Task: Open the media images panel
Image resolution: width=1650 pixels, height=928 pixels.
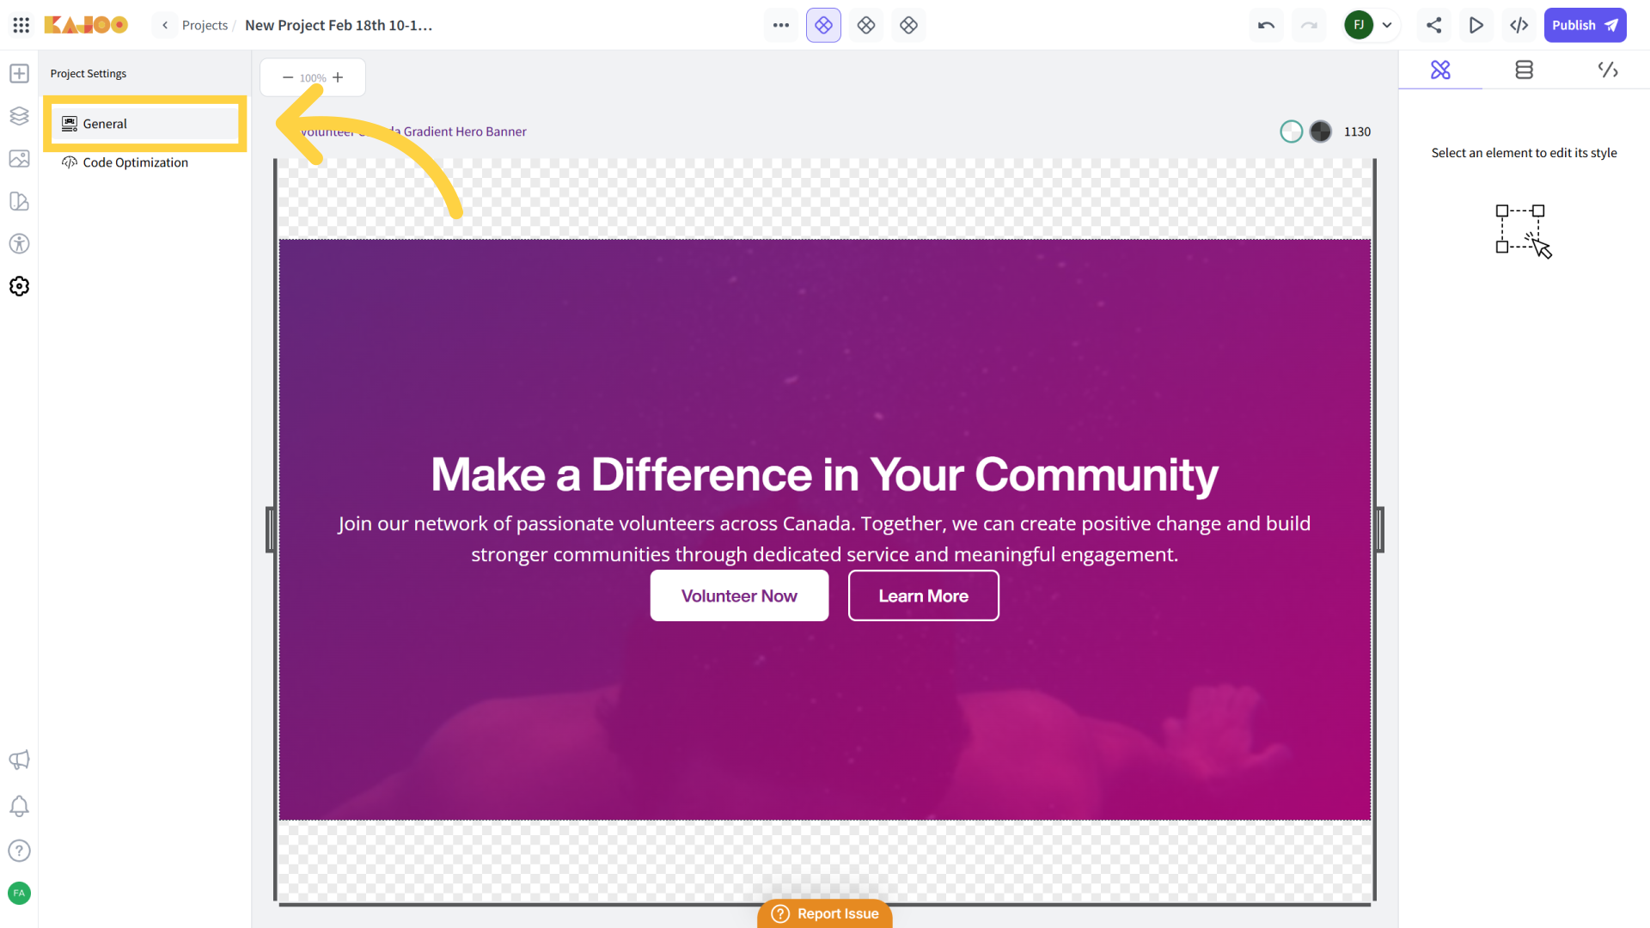Action: [x=19, y=159]
